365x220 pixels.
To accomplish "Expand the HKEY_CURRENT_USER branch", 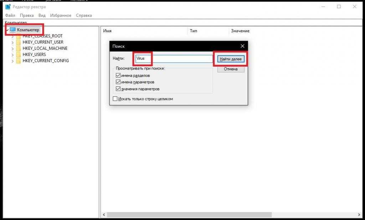I will point(12,42).
